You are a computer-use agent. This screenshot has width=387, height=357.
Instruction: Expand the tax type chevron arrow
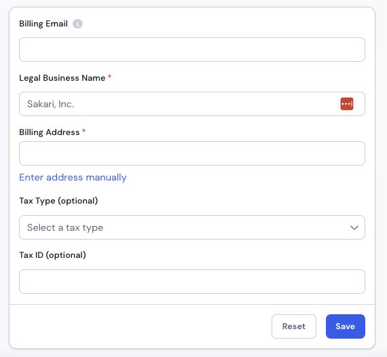pos(354,228)
